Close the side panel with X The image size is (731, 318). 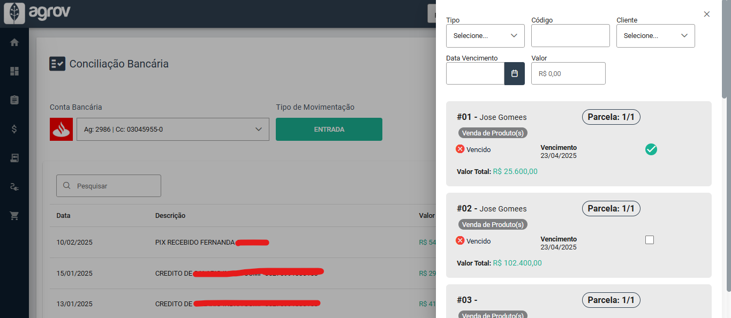[706, 14]
